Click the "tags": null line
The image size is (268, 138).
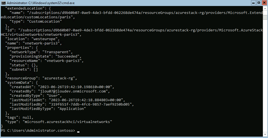pos(19,117)
